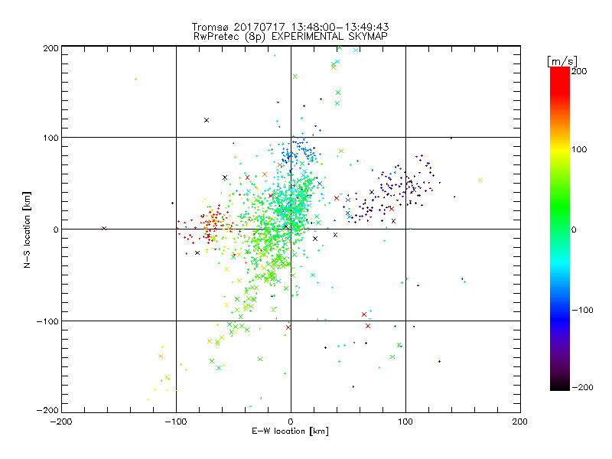
Task: Click the y-axis tick label -100
Action: (47, 321)
